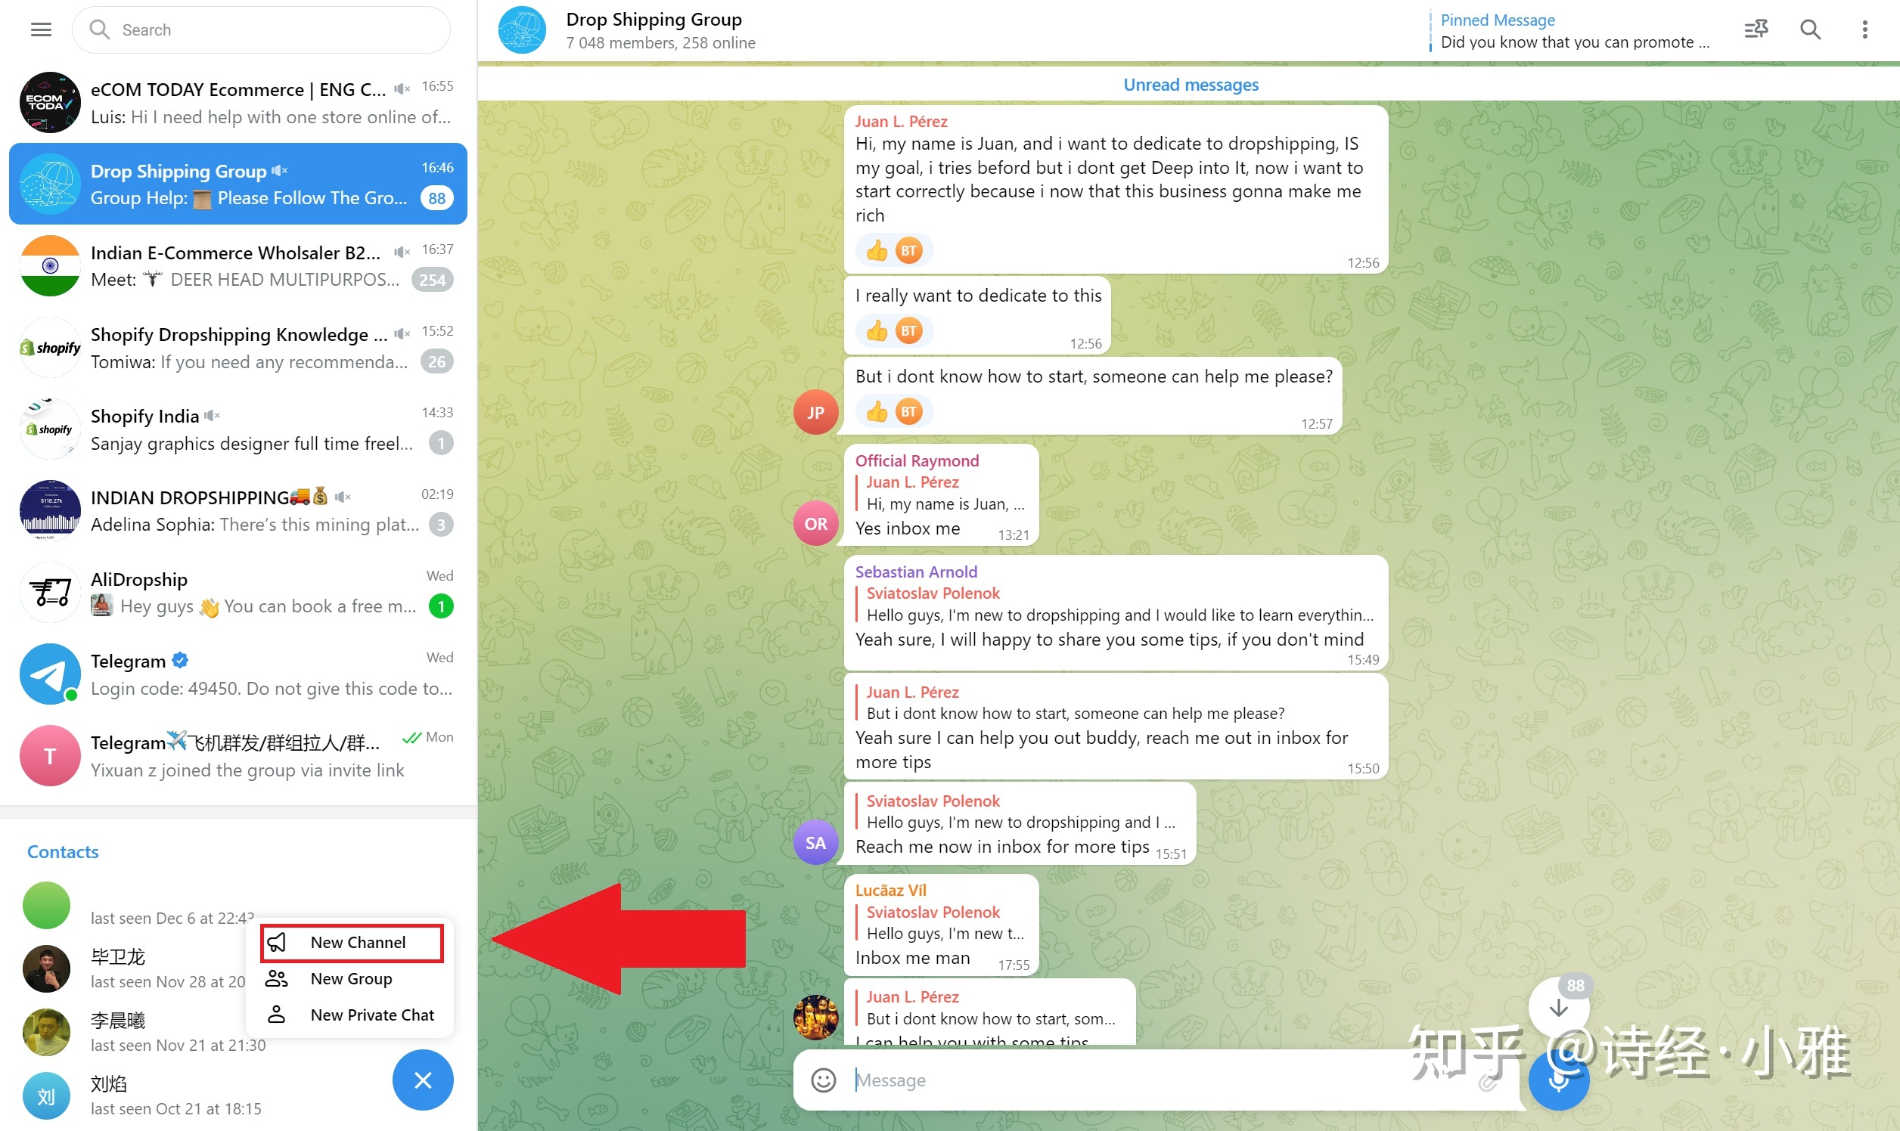Select New Channel from context menu
The image size is (1900, 1131).
(357, 941)
